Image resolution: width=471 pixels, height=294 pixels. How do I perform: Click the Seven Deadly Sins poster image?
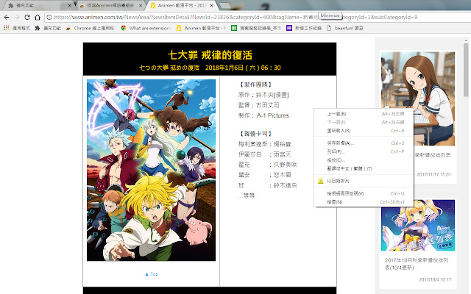pyautogui.click(x=151, y=170)
